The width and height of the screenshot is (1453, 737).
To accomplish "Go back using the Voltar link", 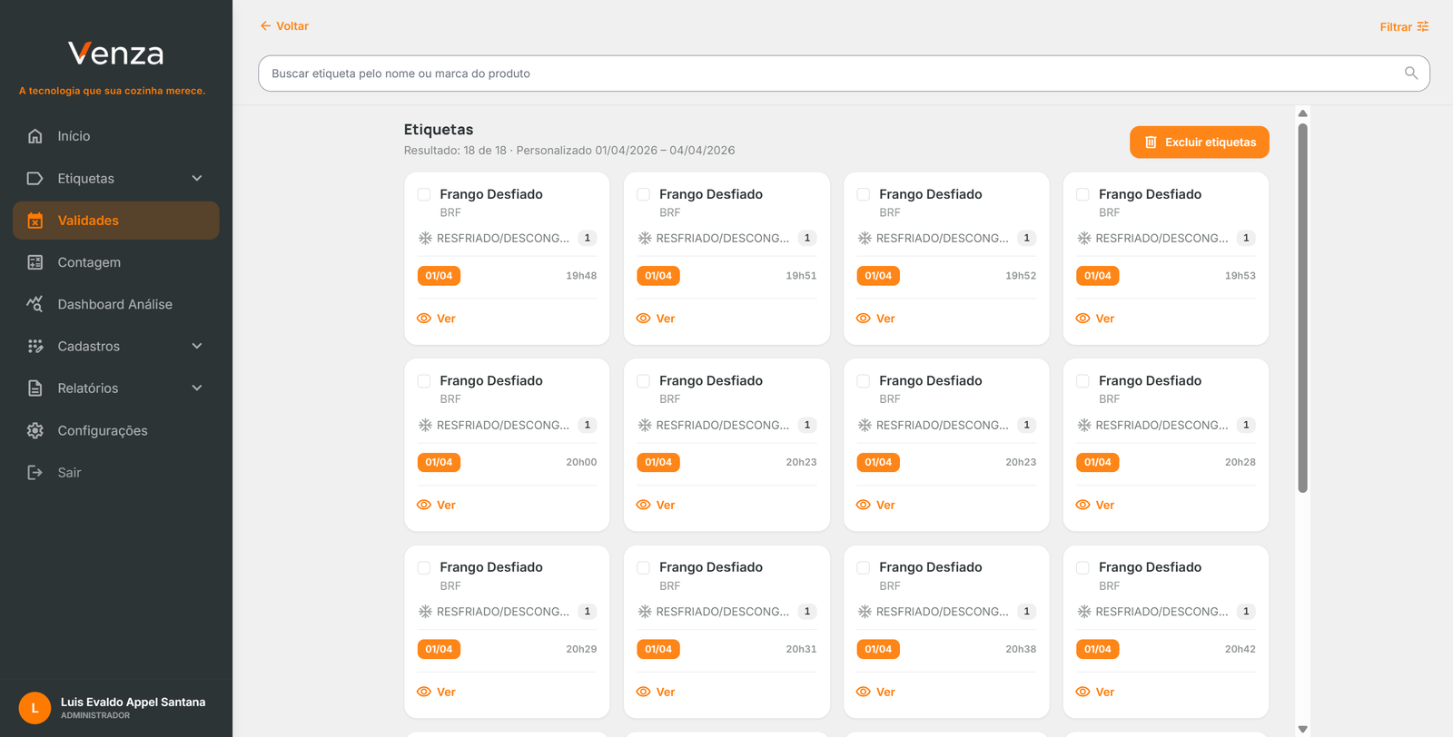I will point(284,26).
